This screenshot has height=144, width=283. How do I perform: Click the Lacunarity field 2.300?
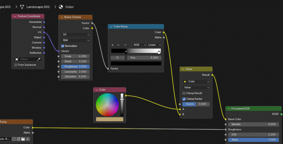[x=75, y=72]
